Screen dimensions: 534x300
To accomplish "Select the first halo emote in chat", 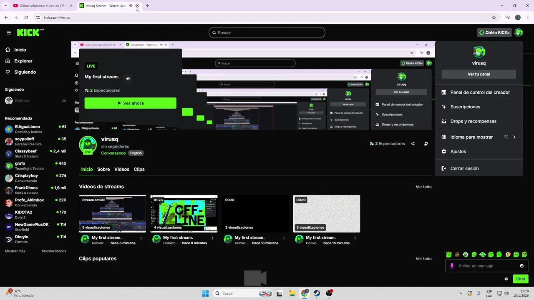I will (x=449, y=254).
